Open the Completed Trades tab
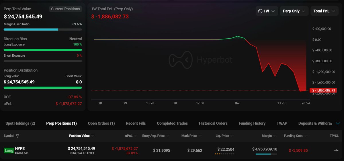The image size is (344, 161). tap(172, 123)
